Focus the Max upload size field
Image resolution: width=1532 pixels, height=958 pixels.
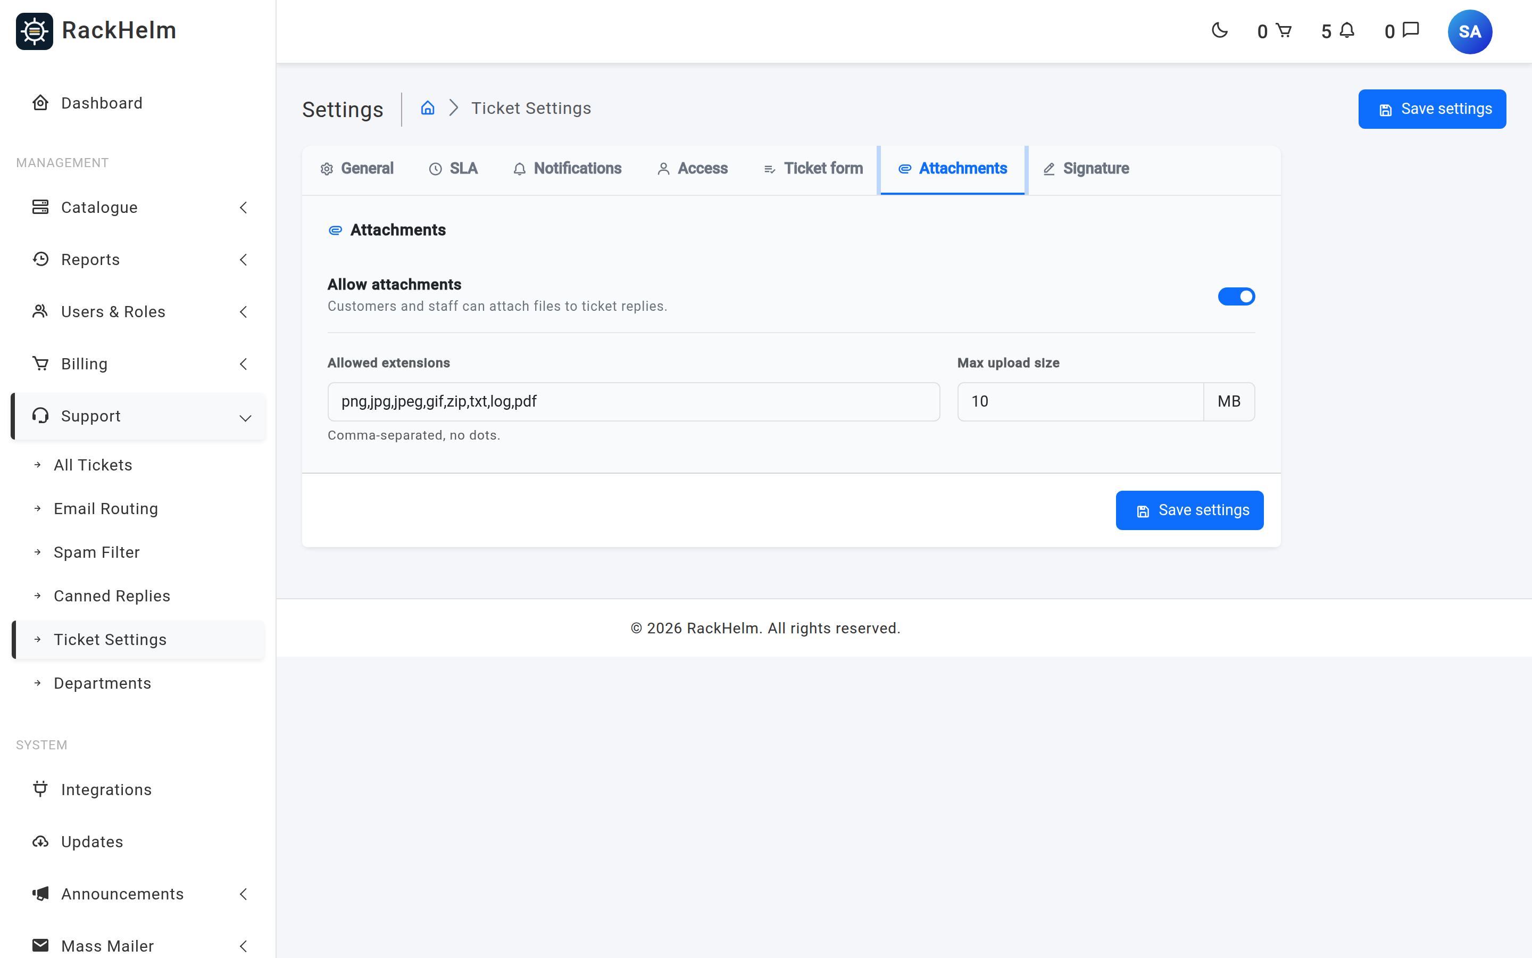(1080, 401)
